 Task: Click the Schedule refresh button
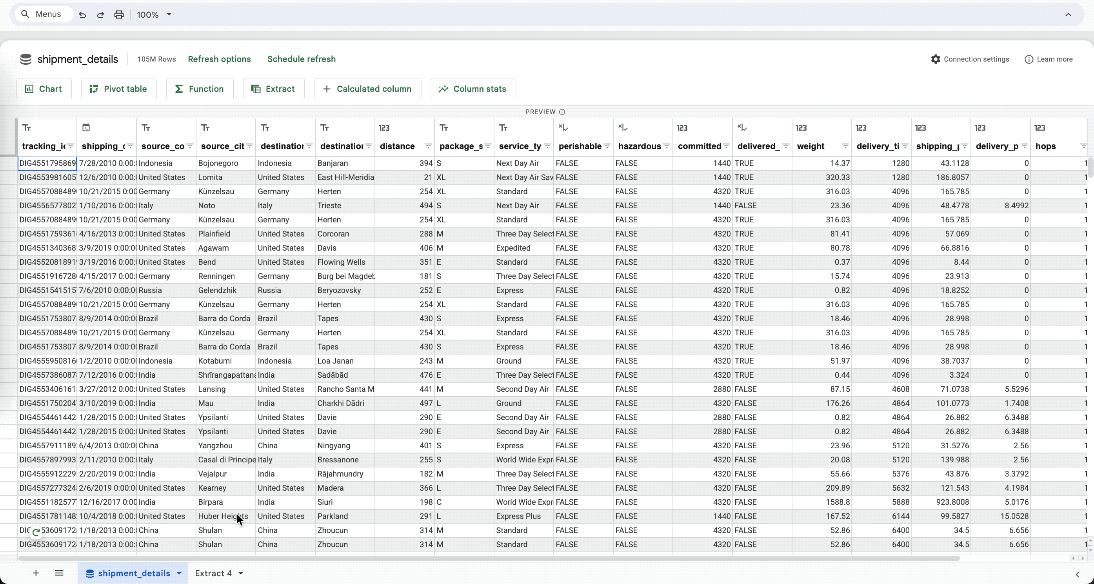pyautogui.click(x=301, y=58)
